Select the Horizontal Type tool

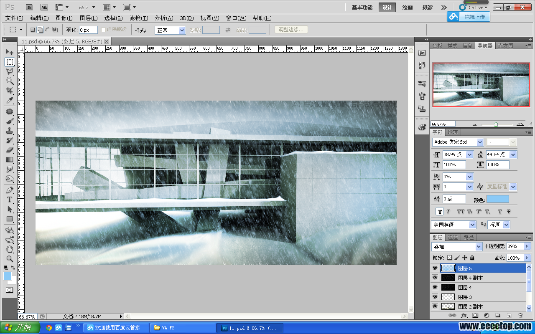(10, 200)
